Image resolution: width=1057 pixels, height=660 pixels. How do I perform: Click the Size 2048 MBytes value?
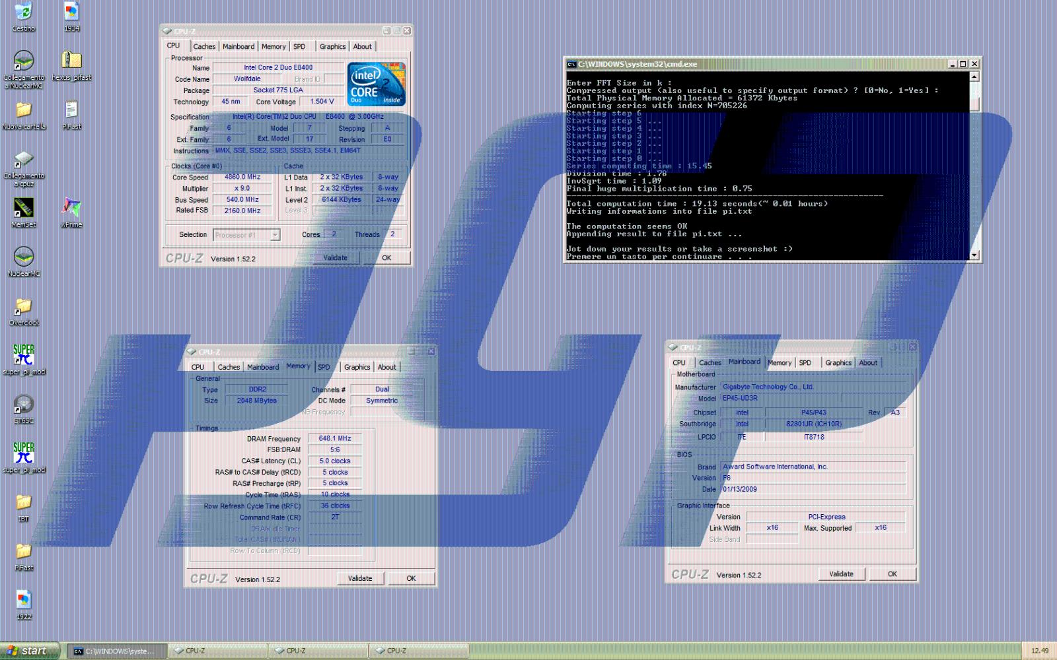click(x=256, y=401)
